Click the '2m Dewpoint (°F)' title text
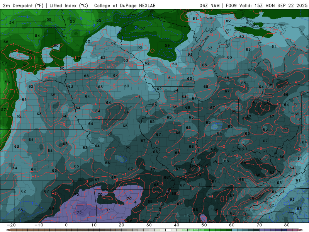The width and height of the screenshot is (309, 232). 23,5
